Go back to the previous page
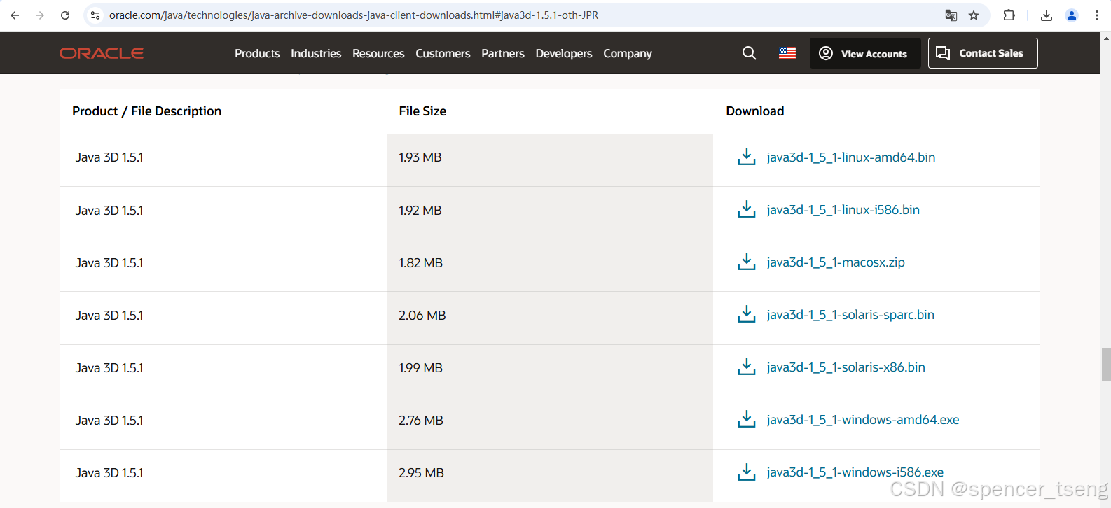The image size is (1111, 508). 15,15
